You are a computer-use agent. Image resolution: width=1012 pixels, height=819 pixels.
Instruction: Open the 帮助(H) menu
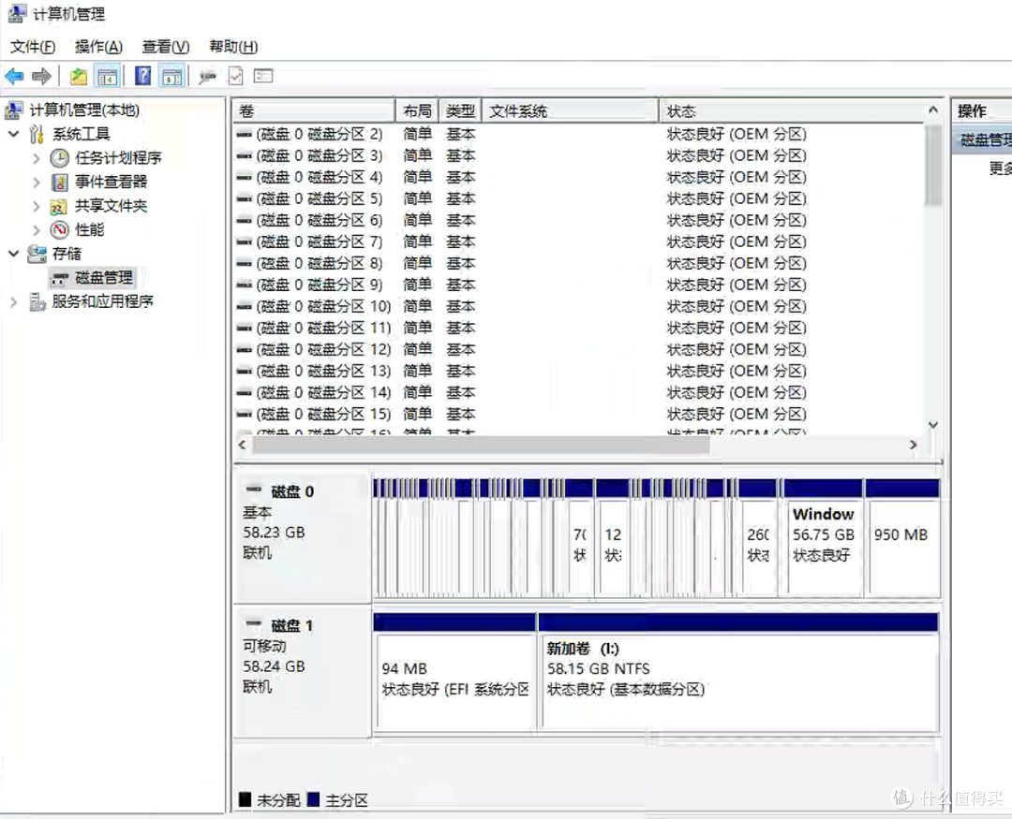pyautogui.click(x=233, y=47)
